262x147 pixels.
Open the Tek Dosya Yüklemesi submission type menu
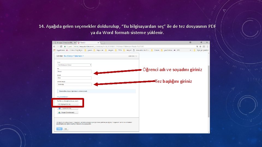tap(74, 56)
